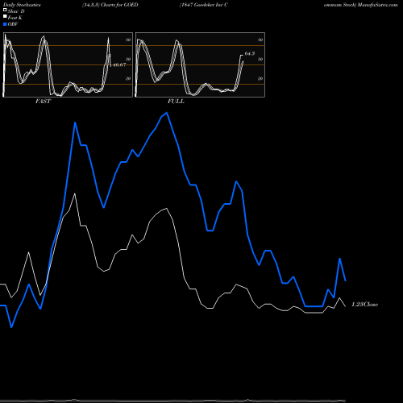The height and width of the screenshot is (403, 403).
Task: Click the blue OBV legend swatch
Action: (5, 24)
